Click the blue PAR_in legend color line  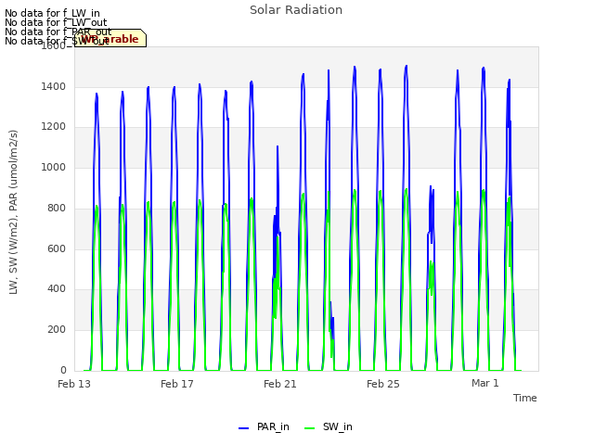click(x=243, y=428)
